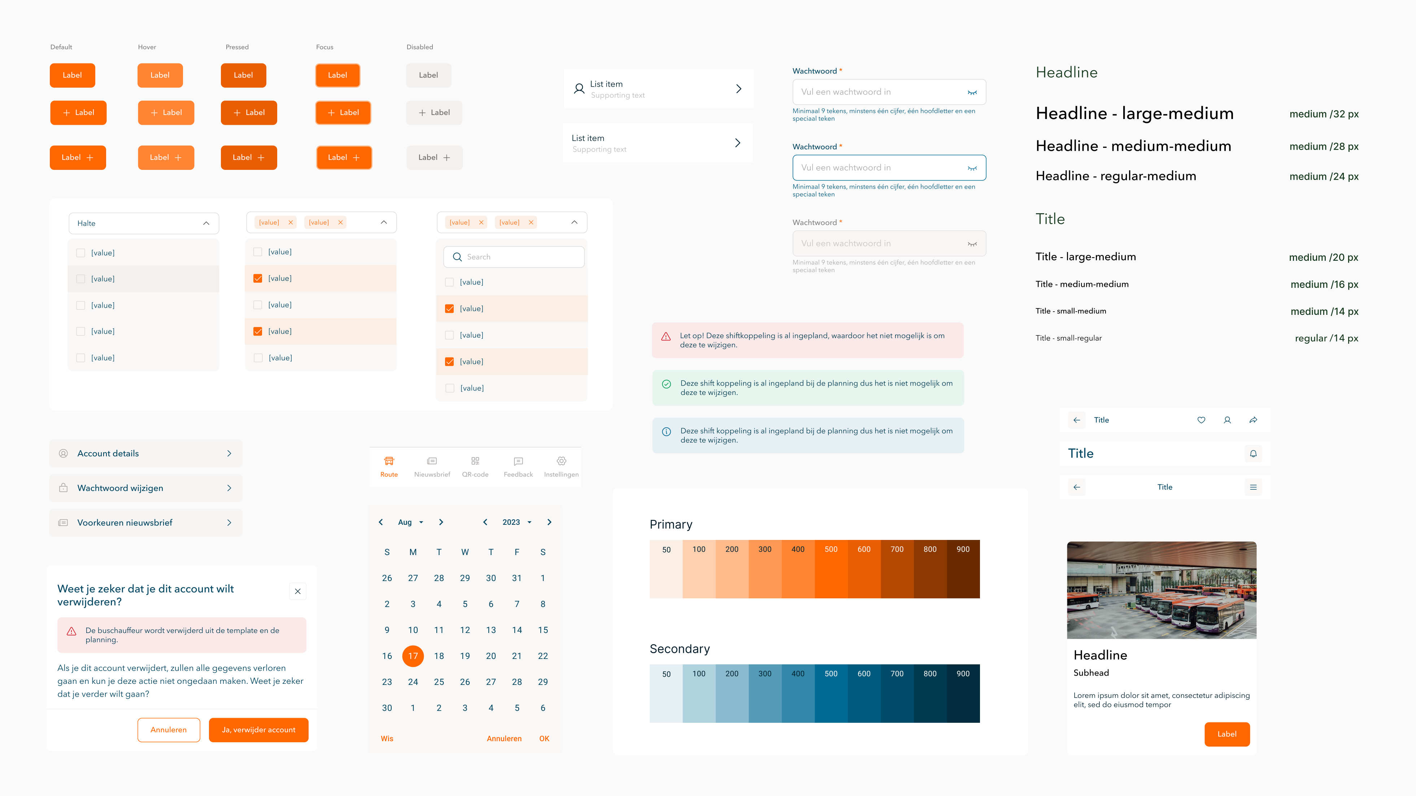Uncheck the first checked [value] checkbox
The width and height of the screenshot is (1416, 796).
[257, 278]
